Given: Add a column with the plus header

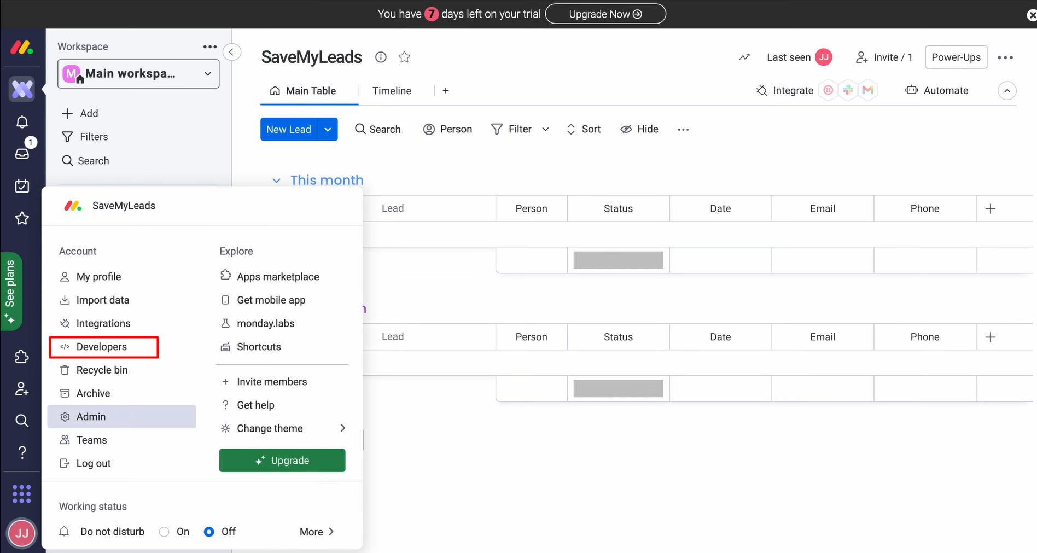Looking at the screenshot, I should [x=990, y=209].
